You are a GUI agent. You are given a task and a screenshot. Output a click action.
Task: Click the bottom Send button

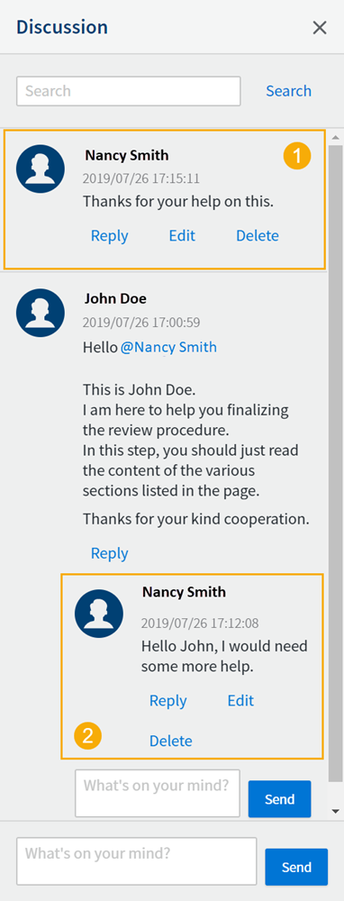296,867
